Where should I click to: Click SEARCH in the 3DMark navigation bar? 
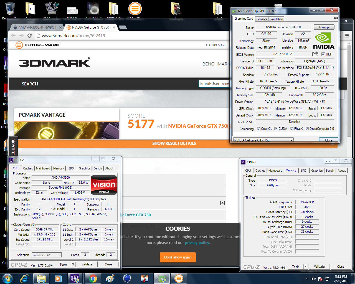[30, 84]
